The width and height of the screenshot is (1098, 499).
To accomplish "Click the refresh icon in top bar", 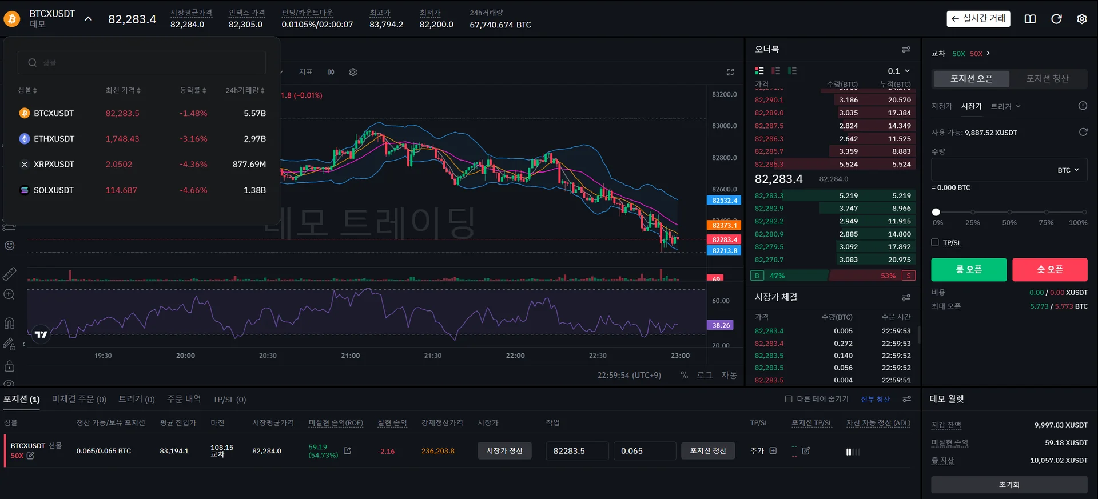I will pyautogui.click(x=1056, y=19).
